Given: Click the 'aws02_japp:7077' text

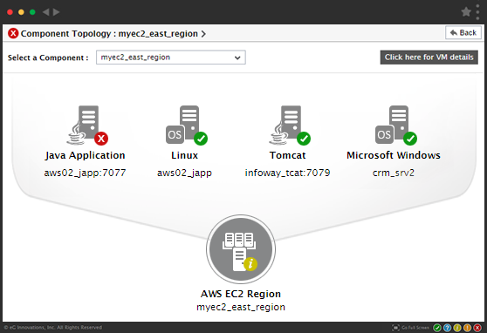Looking at the screenshot, I should coord(85,173).
